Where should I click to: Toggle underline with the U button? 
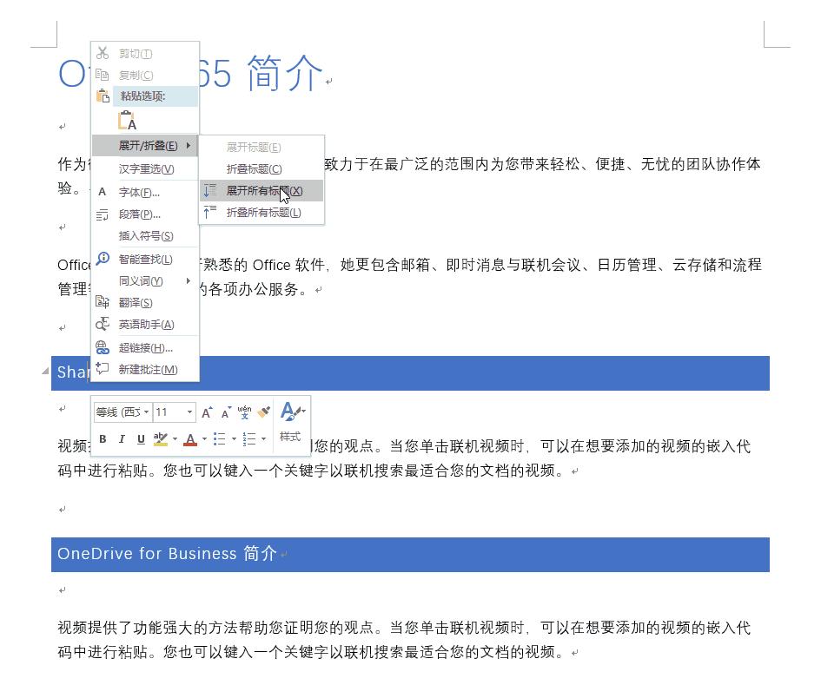(x=141, y=438)
